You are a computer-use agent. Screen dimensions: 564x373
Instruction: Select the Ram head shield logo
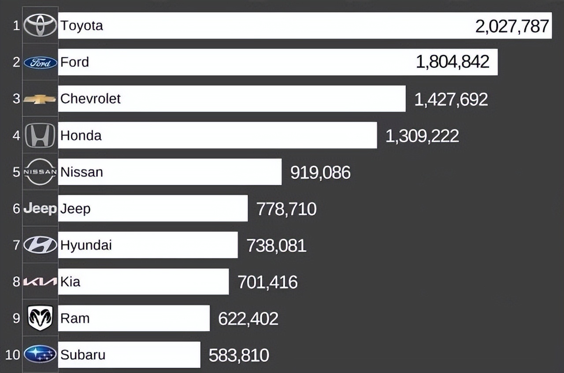pyautogui.click(x=40, y=318)
